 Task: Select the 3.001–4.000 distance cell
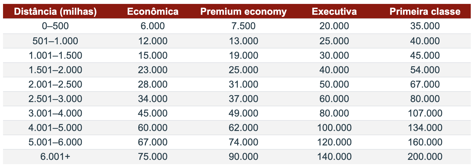(55, 113)
